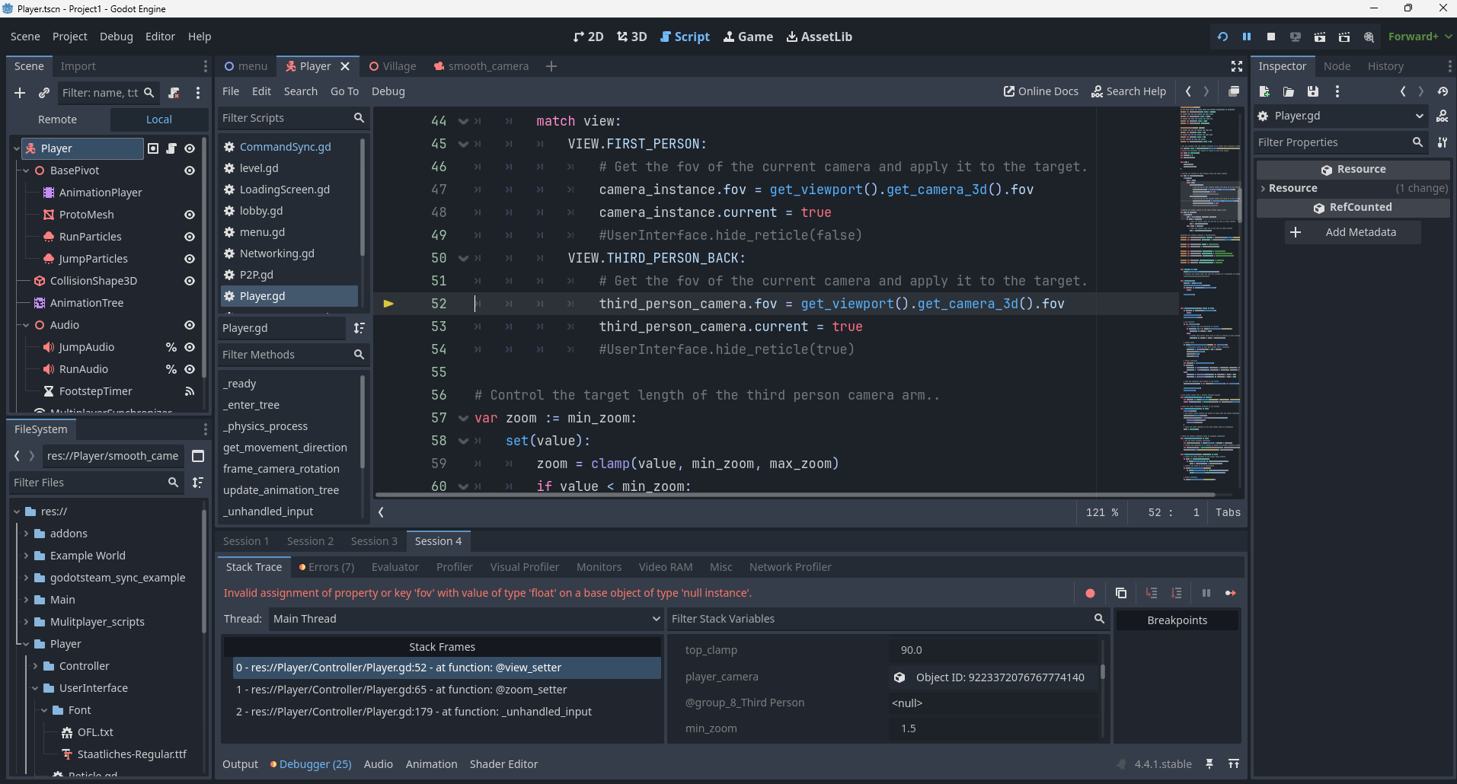Toggle visibility of CollisionShape3D
The image size is (1457, 784).
(x=188, y=281)
